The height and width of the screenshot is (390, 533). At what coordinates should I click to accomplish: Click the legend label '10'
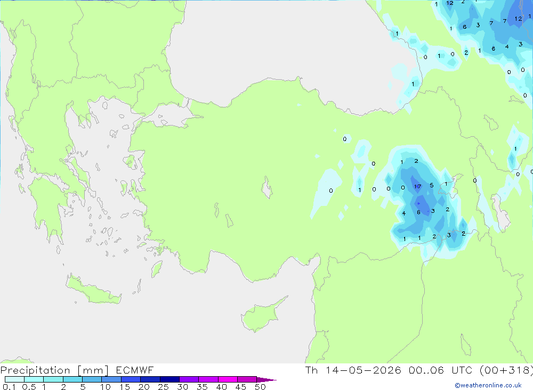(106, 387)
